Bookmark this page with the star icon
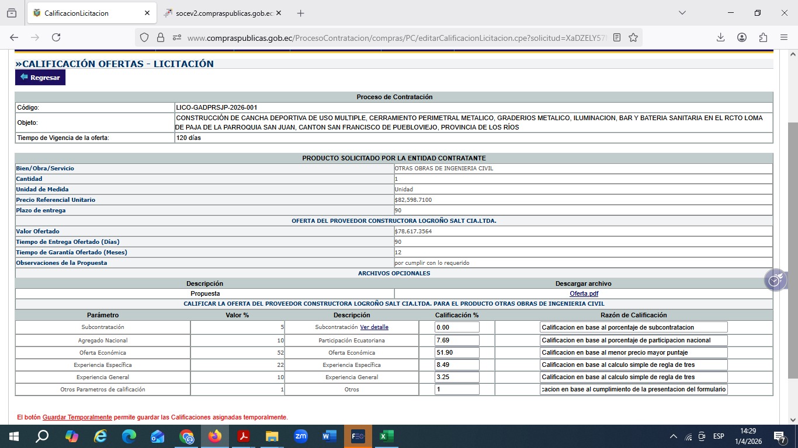This screenshot has height=448, width=798. click(x=633, y=37)
